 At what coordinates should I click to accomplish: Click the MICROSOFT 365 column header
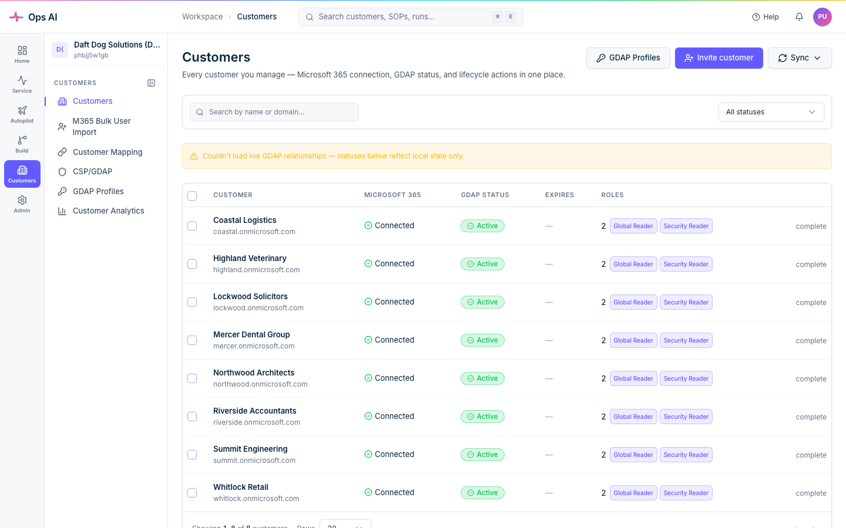click(392, 195)
